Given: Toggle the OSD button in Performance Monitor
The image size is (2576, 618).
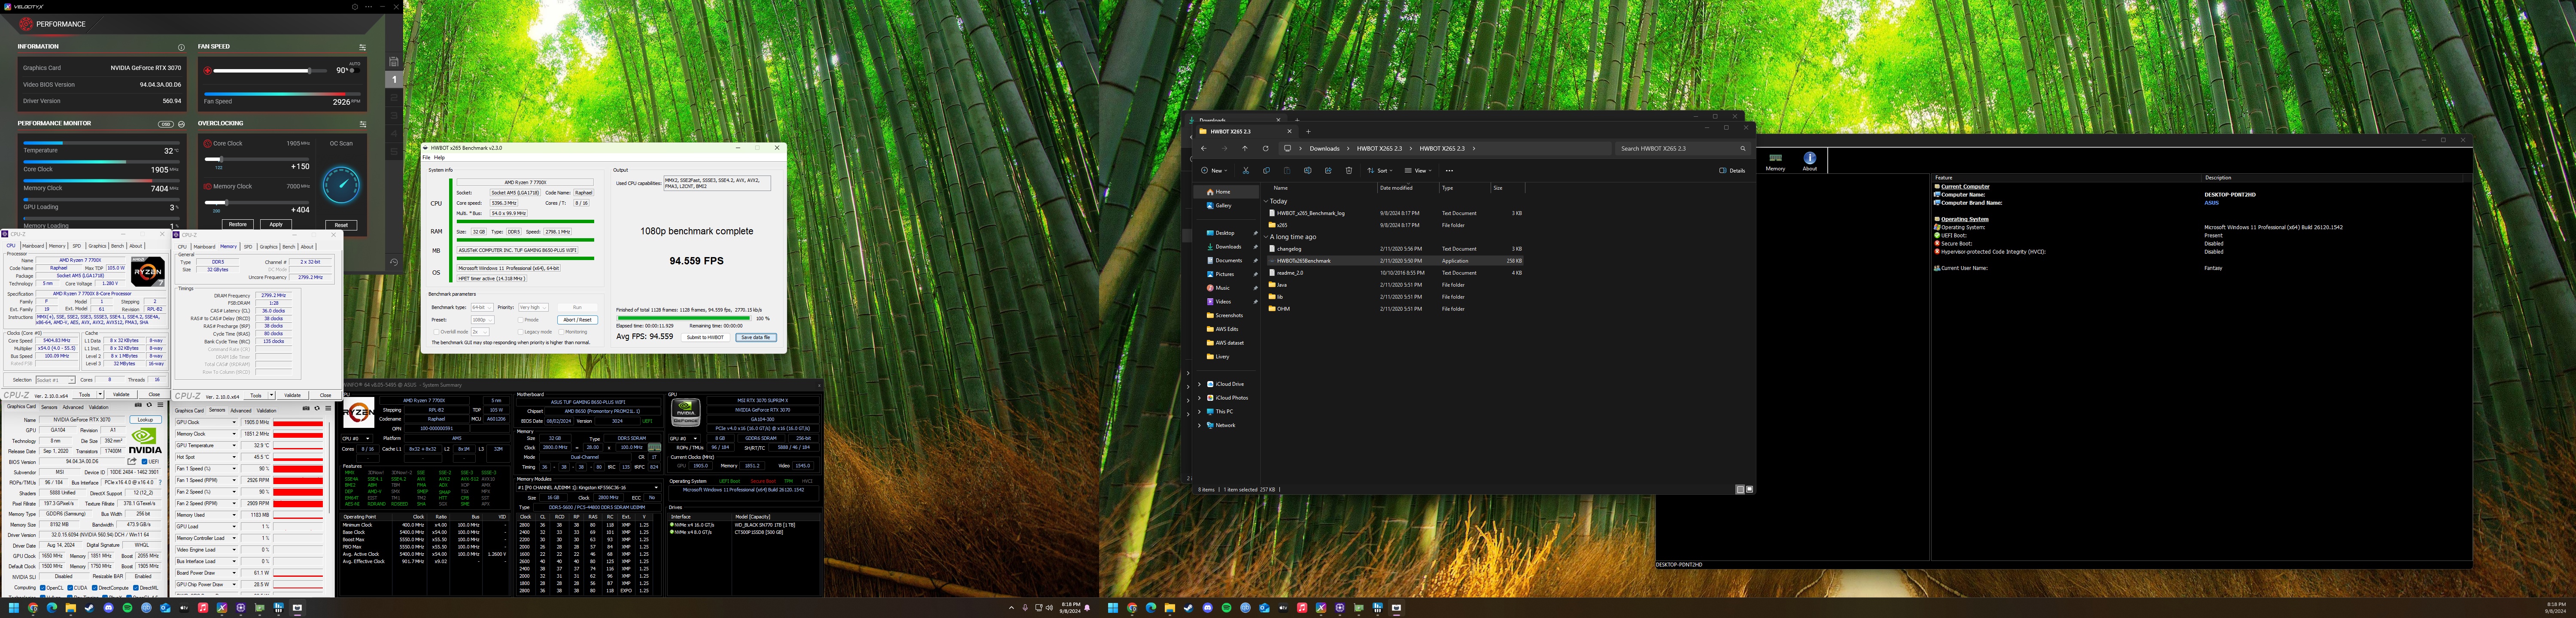Looking at the screenshot, I should pos(166,124).
